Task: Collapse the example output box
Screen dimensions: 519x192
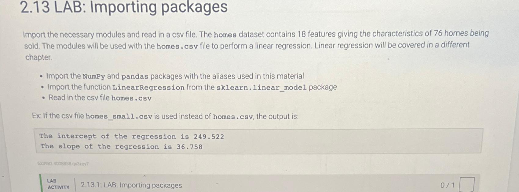Action: [258, 141]
